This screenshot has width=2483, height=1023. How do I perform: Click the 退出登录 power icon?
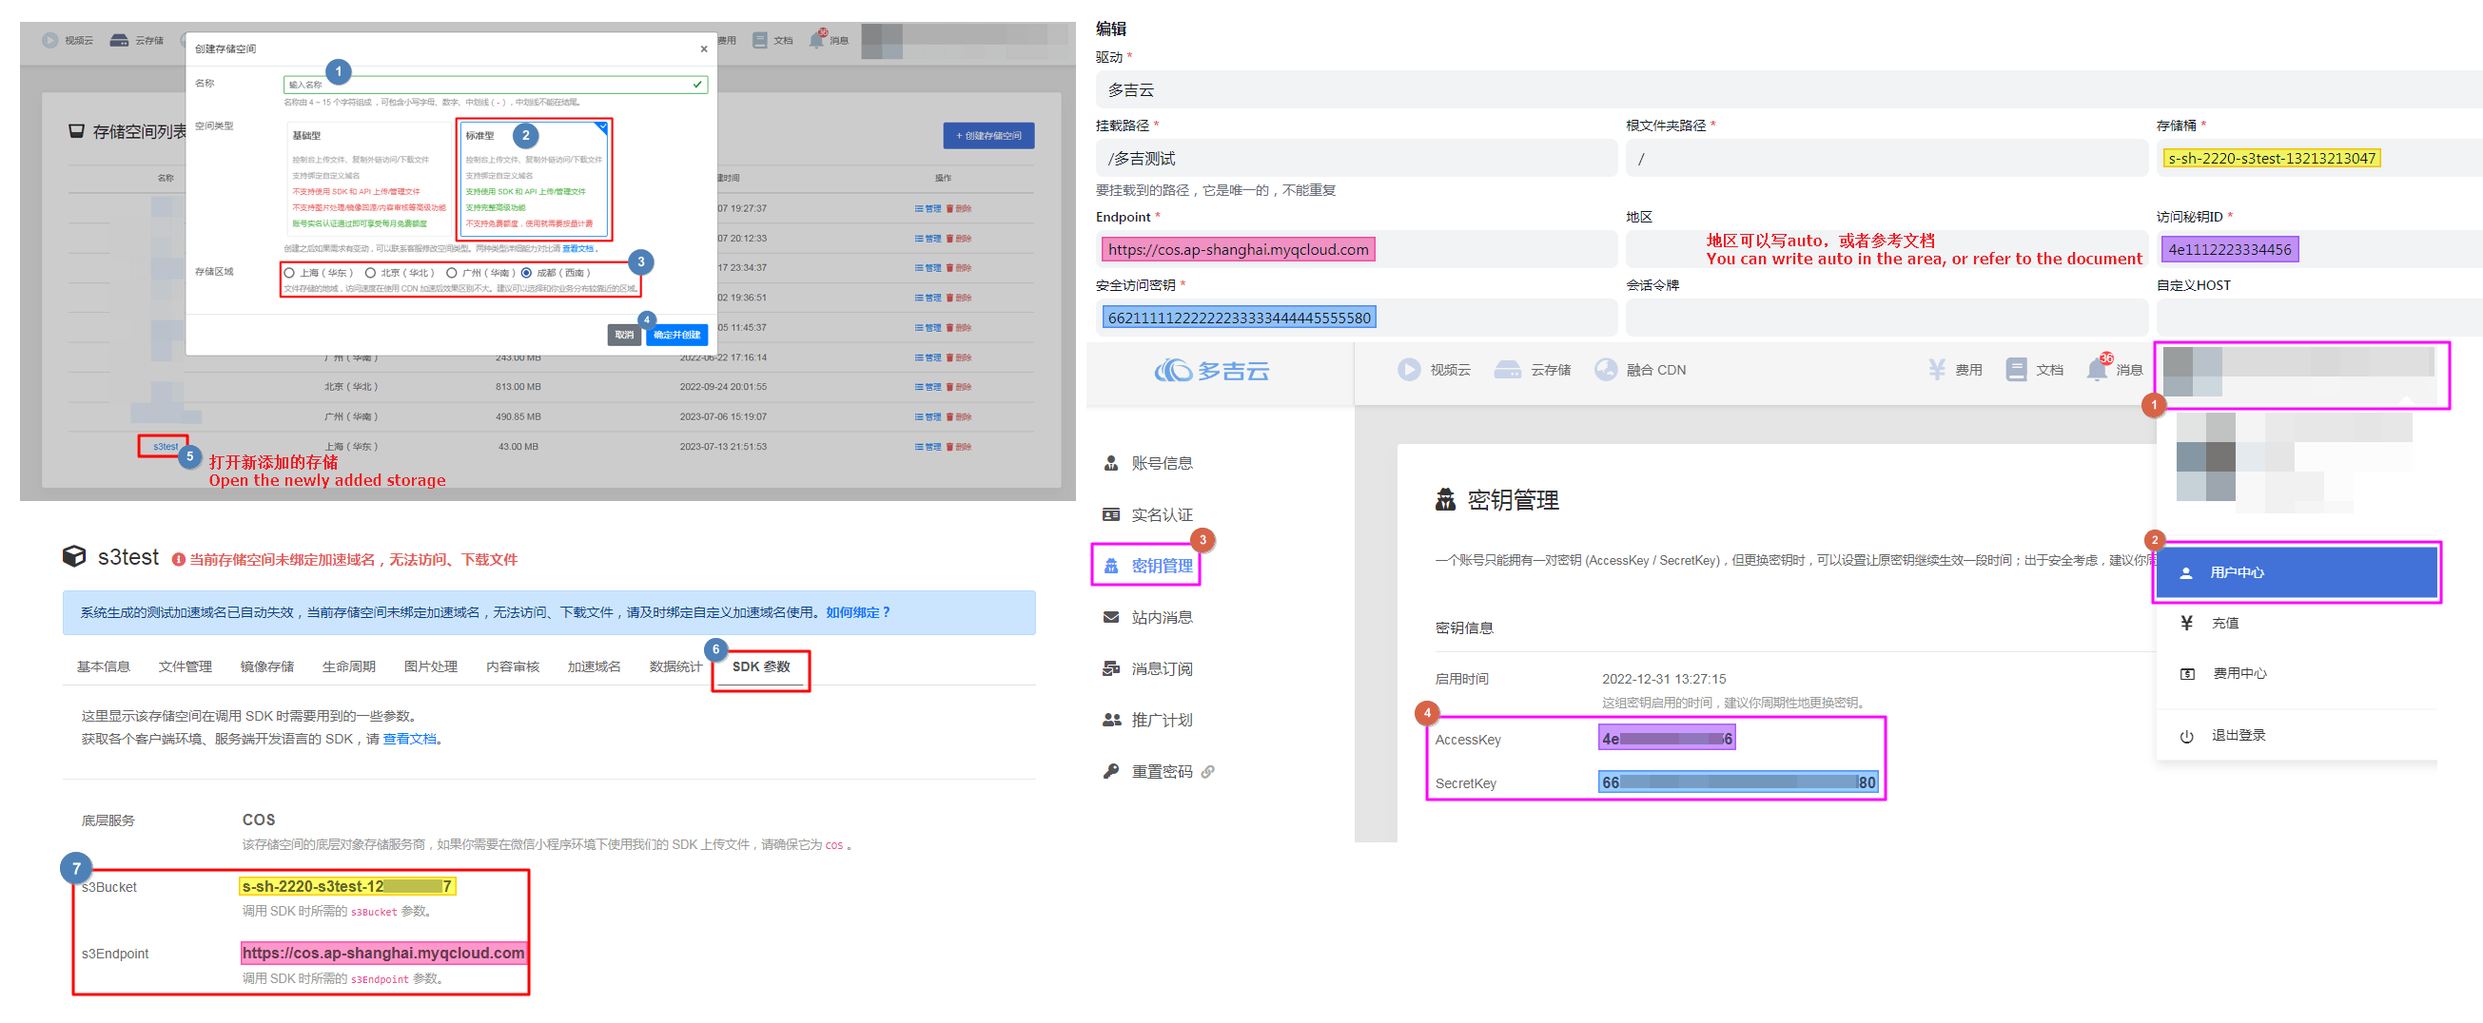point(2186,736)
